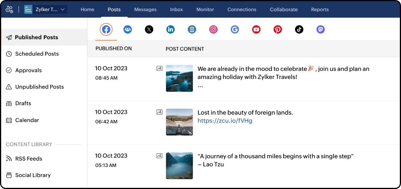Open the Lao Tzu quote post thumbnail
Viewport: 401px width, 189px height.
(x=179, y=166)
